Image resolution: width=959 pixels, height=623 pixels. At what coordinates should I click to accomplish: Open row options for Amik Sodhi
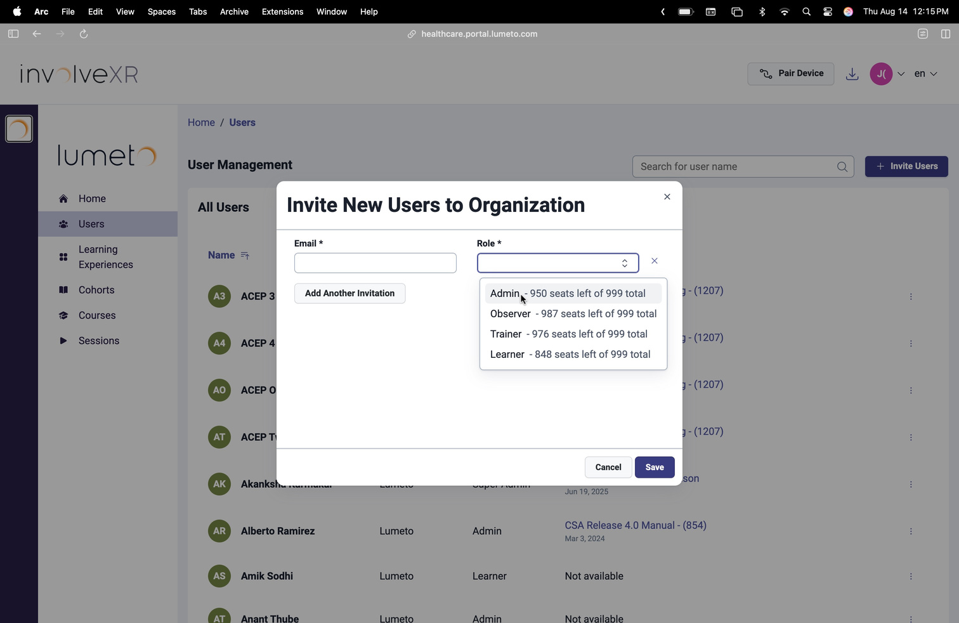point(911,577)
